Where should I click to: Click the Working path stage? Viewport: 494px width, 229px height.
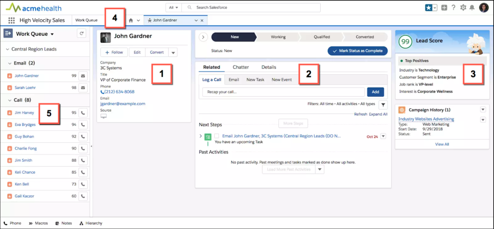coord(278,37)
